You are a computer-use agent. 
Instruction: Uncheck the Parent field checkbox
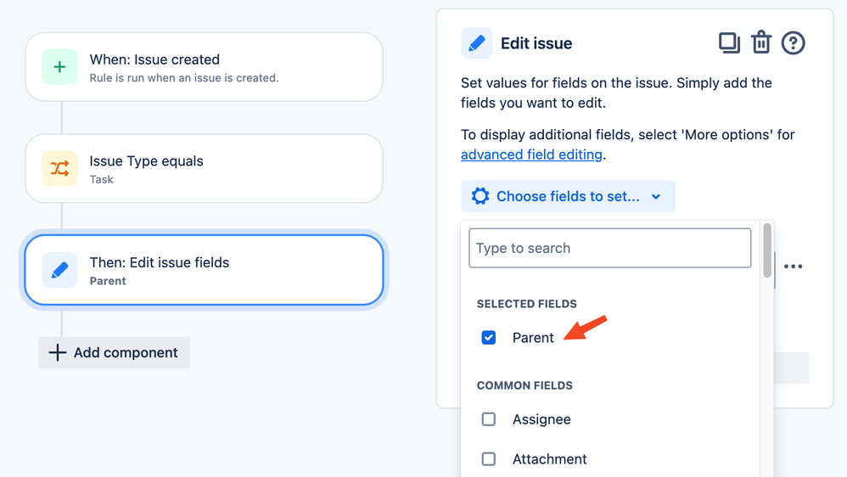point(488,338)
